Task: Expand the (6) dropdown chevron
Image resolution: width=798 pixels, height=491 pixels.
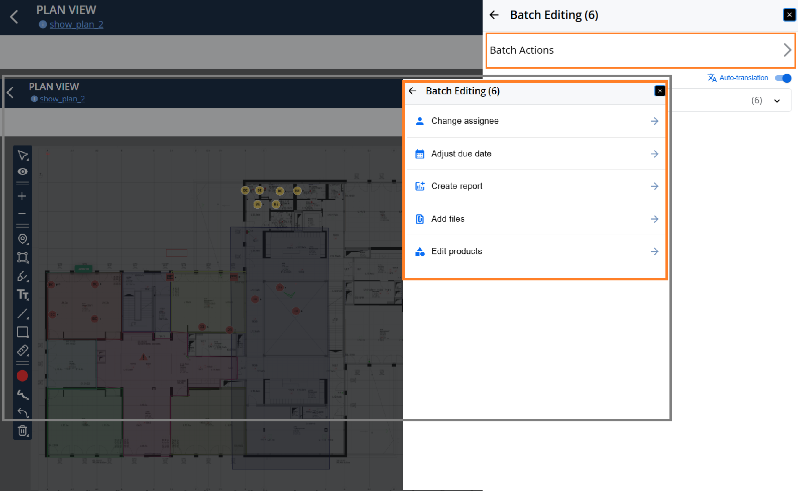Action: pyautogui.click(x=777, y=101)
